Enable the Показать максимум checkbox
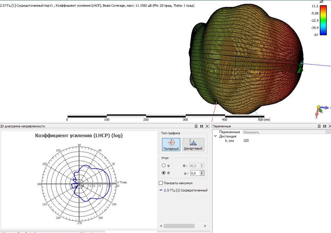The height and width of the screenshot is (233, 331). (161, 183)
